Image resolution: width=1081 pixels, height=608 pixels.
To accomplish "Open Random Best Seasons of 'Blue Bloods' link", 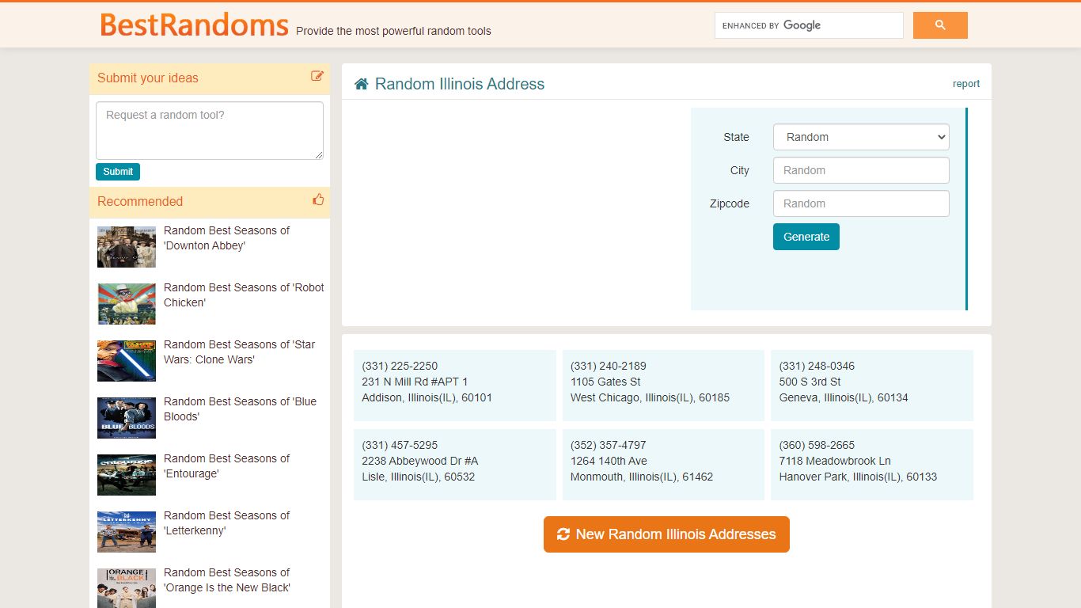I will (240, 409).
